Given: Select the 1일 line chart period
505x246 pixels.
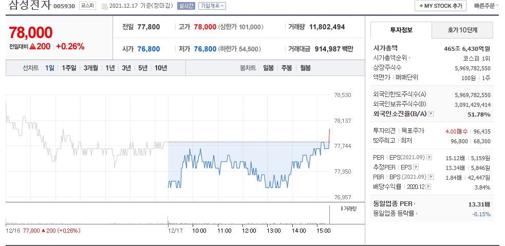Looking at the screenshot, I should [x=50, y=68].
